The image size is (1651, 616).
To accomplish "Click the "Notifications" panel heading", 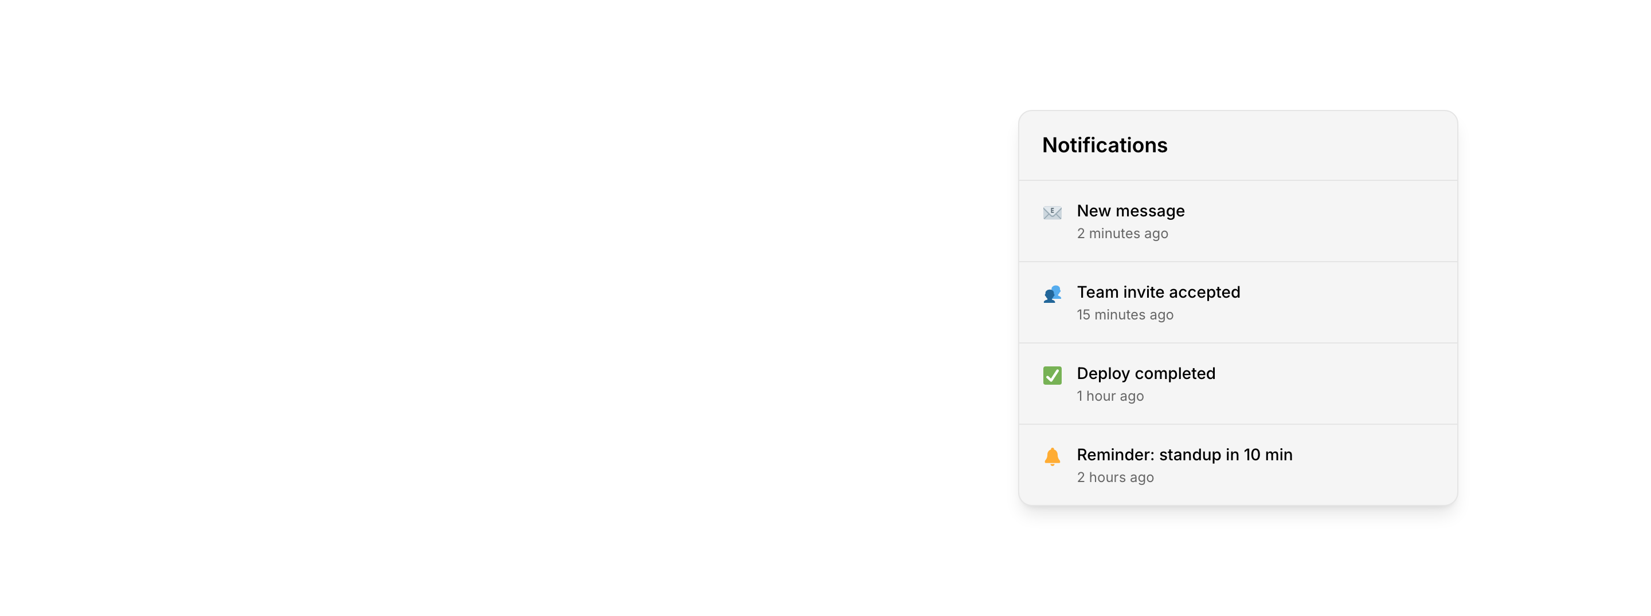I will pyautogui.click(x=1104, y=145).
